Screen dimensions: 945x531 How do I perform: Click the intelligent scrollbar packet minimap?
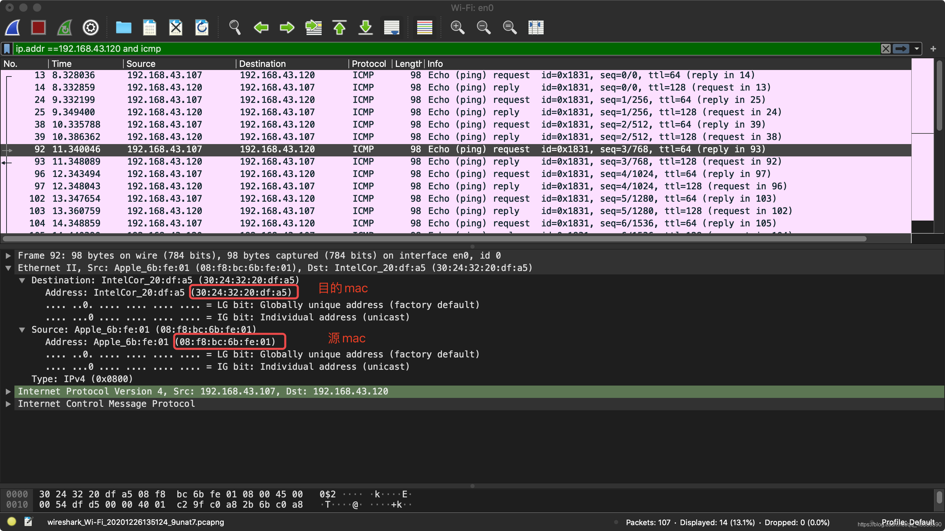pos(923,146)
